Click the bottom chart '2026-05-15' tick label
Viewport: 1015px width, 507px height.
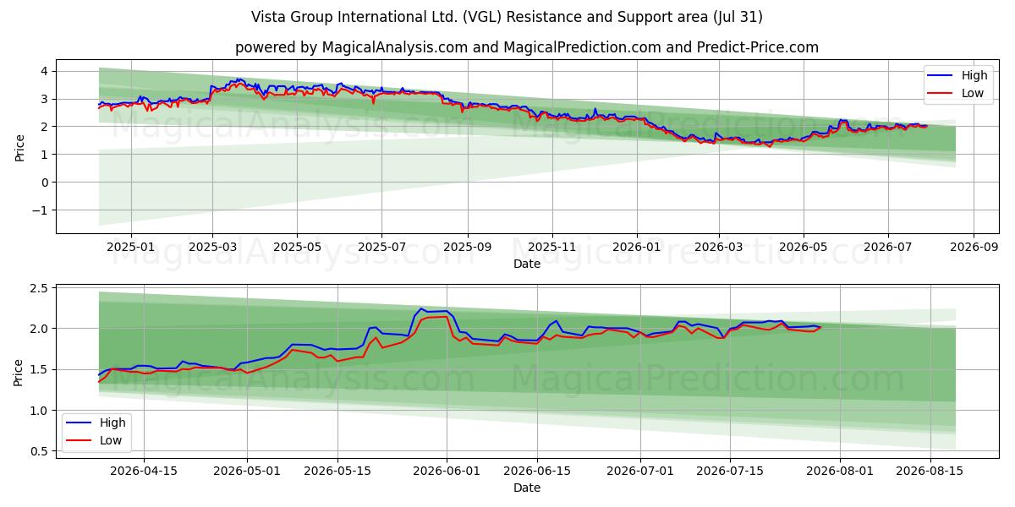coord(338,472)
